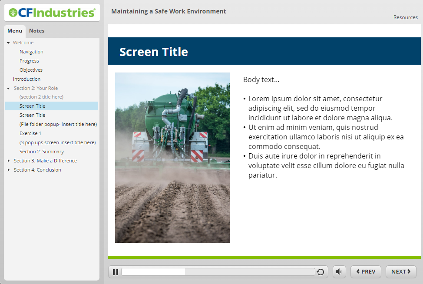Select Section 2: Summary menu item

(x=42, y=152)
